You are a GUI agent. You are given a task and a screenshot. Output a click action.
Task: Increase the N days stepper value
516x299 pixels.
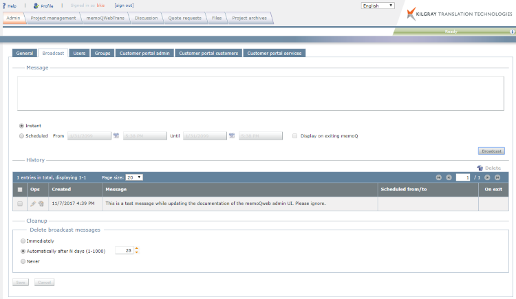coord(136,249)
